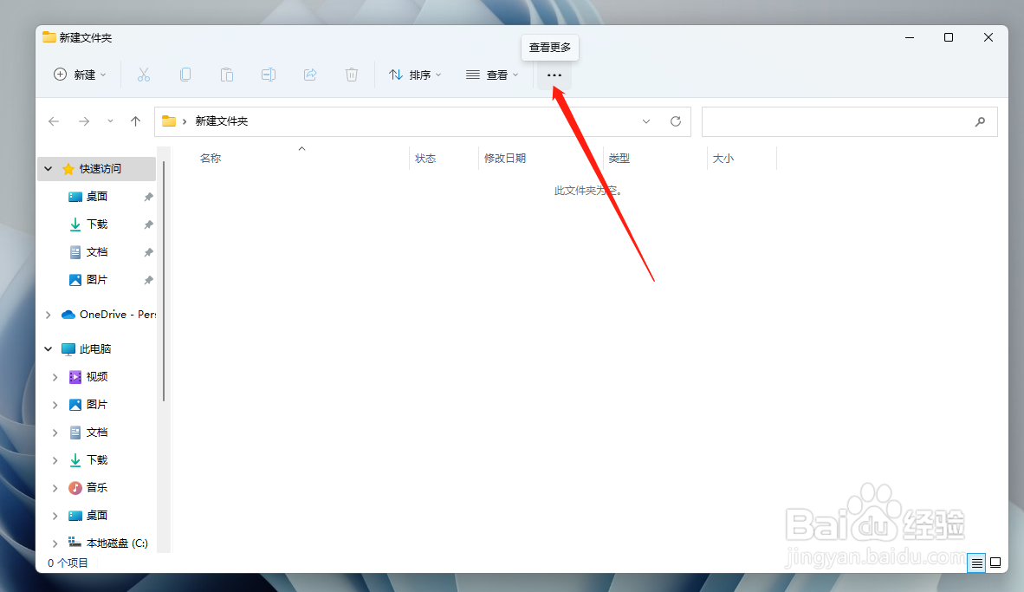1024x592 pixels.
Task: Open 本地磁盘 (C:) in sidebar
Action: [117, 543]
